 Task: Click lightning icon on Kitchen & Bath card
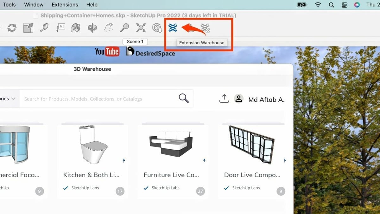point(124,161)
